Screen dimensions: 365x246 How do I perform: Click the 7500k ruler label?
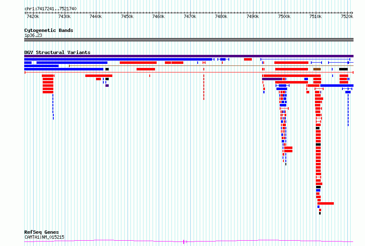[x=284, y=16]
